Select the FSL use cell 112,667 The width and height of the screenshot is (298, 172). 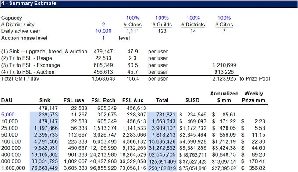(x=78, y=135)
